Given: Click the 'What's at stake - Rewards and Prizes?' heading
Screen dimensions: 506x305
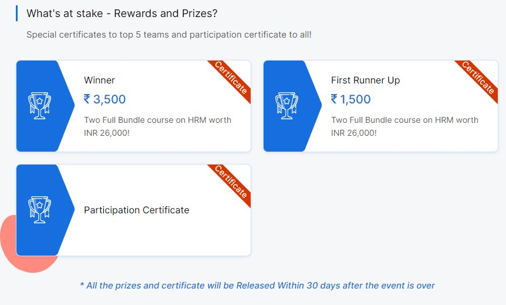Looking at the screenshot, I should (x=122, y=14).
